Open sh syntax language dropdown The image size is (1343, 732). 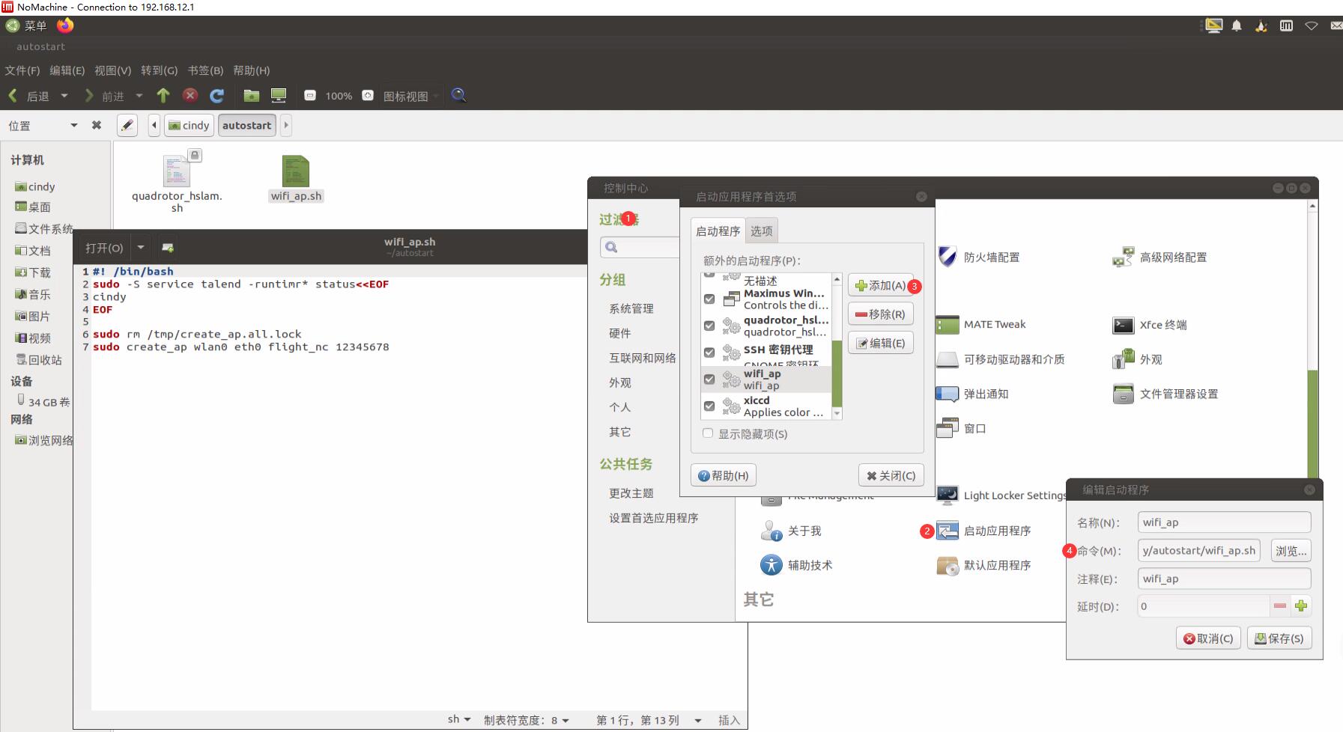pyautogui.click(x=459, y=719)
